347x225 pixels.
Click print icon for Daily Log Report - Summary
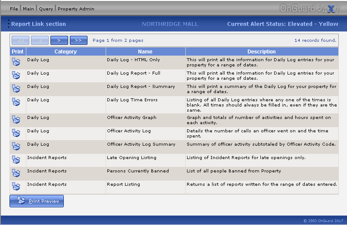[16, 89]
